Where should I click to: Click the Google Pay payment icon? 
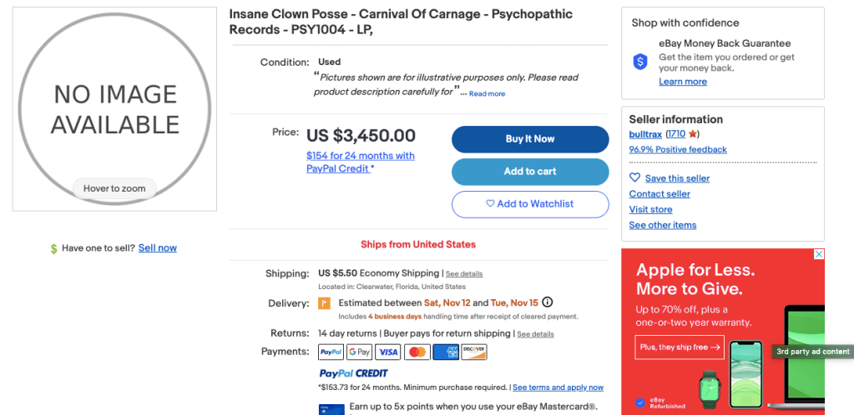point(359,352)
